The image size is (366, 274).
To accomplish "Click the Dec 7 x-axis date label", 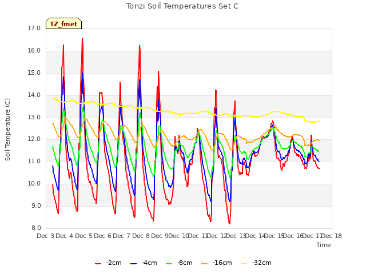I will click(122, 236).
